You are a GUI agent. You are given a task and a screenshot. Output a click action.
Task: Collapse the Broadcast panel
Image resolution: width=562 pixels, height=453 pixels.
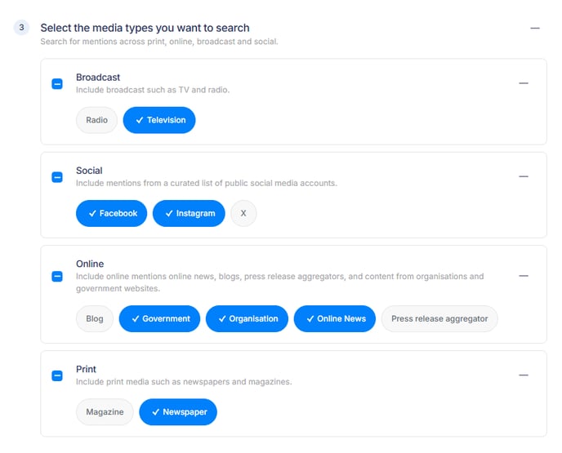point(524,83)
